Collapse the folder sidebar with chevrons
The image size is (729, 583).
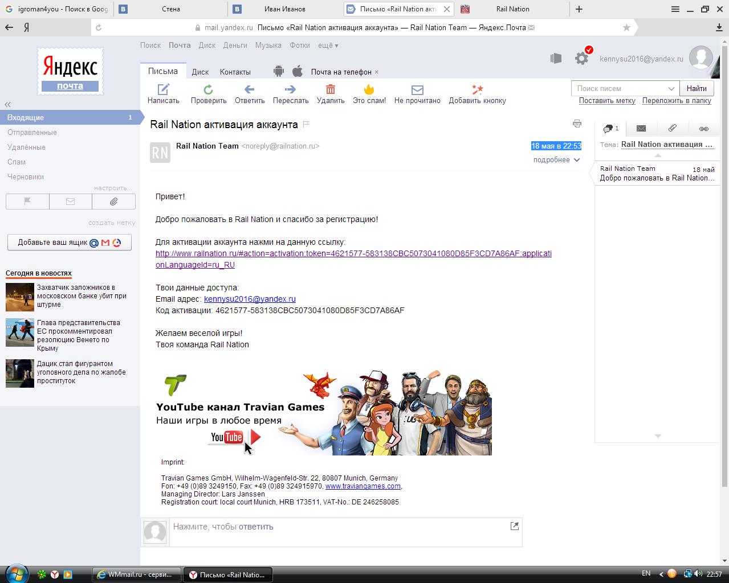(x=7, y=104)
